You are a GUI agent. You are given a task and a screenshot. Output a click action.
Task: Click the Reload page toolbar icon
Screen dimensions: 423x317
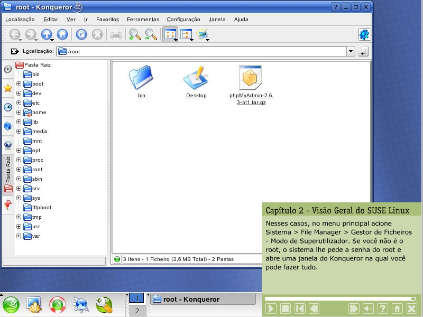pos(81,35)
